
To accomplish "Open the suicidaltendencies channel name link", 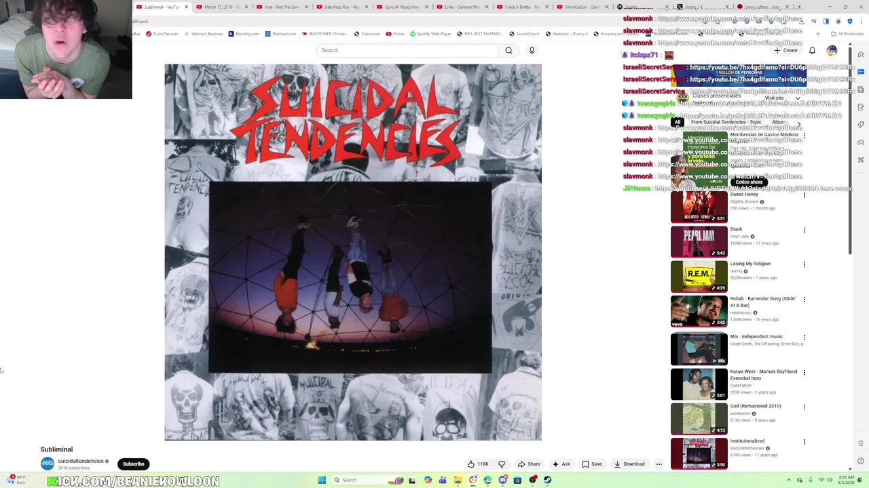I will click(81, 461).
